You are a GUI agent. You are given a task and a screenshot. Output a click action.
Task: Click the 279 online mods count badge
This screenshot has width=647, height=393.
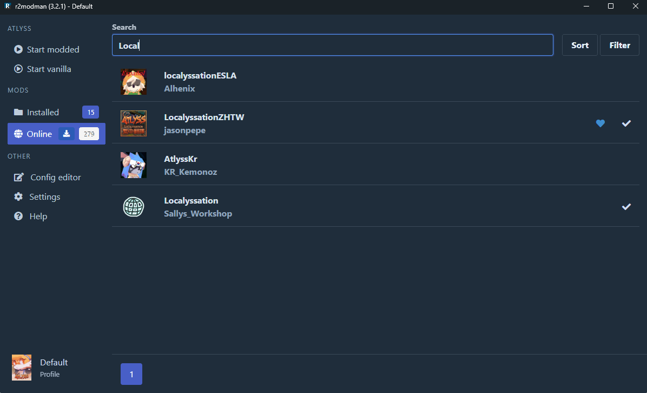tap(89, 134)
